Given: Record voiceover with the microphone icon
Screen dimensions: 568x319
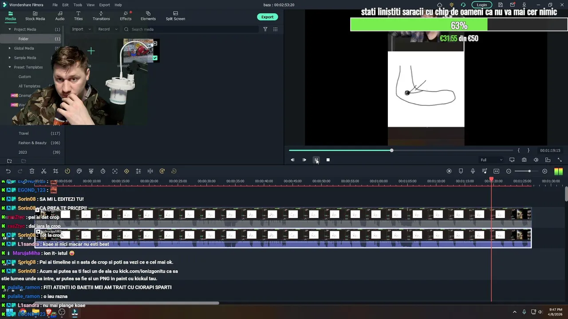Looking at the screenshot, I should coord(473,171).
